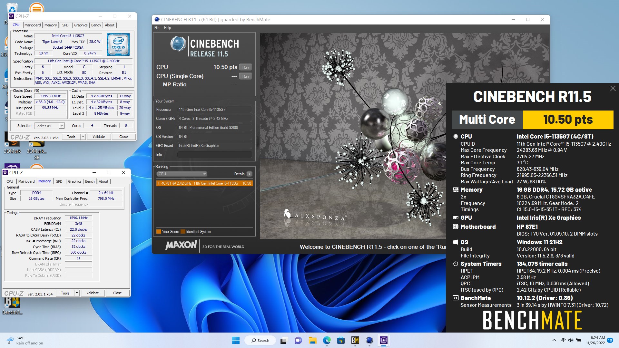This screenshot has height=348, width=619.
Task: Click the Intel Core i5 logo in CPU-Z
Action: (118, 44)
